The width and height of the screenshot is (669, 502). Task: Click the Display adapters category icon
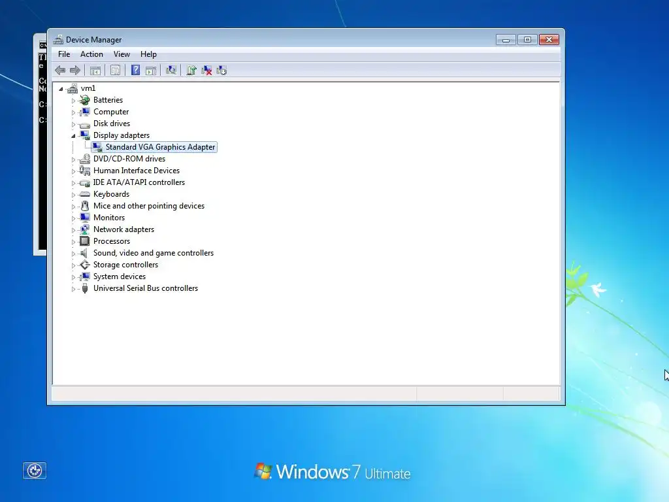pyautogui.click(x=85, y=135)
